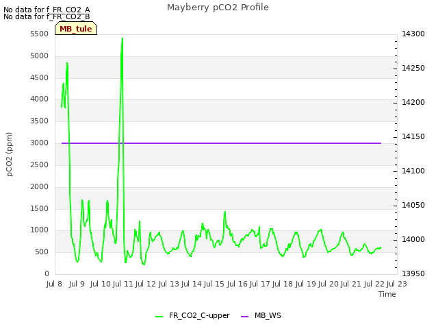This screenshot has width=438, height=329.
Task: Click the 2000 left axis value
Action: click(40, 187)
